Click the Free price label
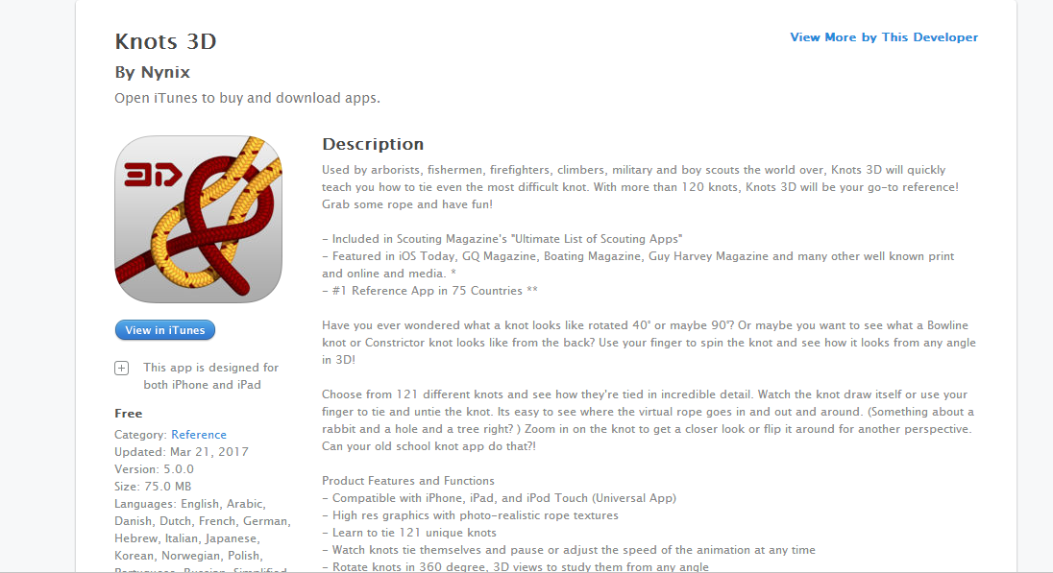Viewport: 1053px width, 573px height. (x=129, y=414)
